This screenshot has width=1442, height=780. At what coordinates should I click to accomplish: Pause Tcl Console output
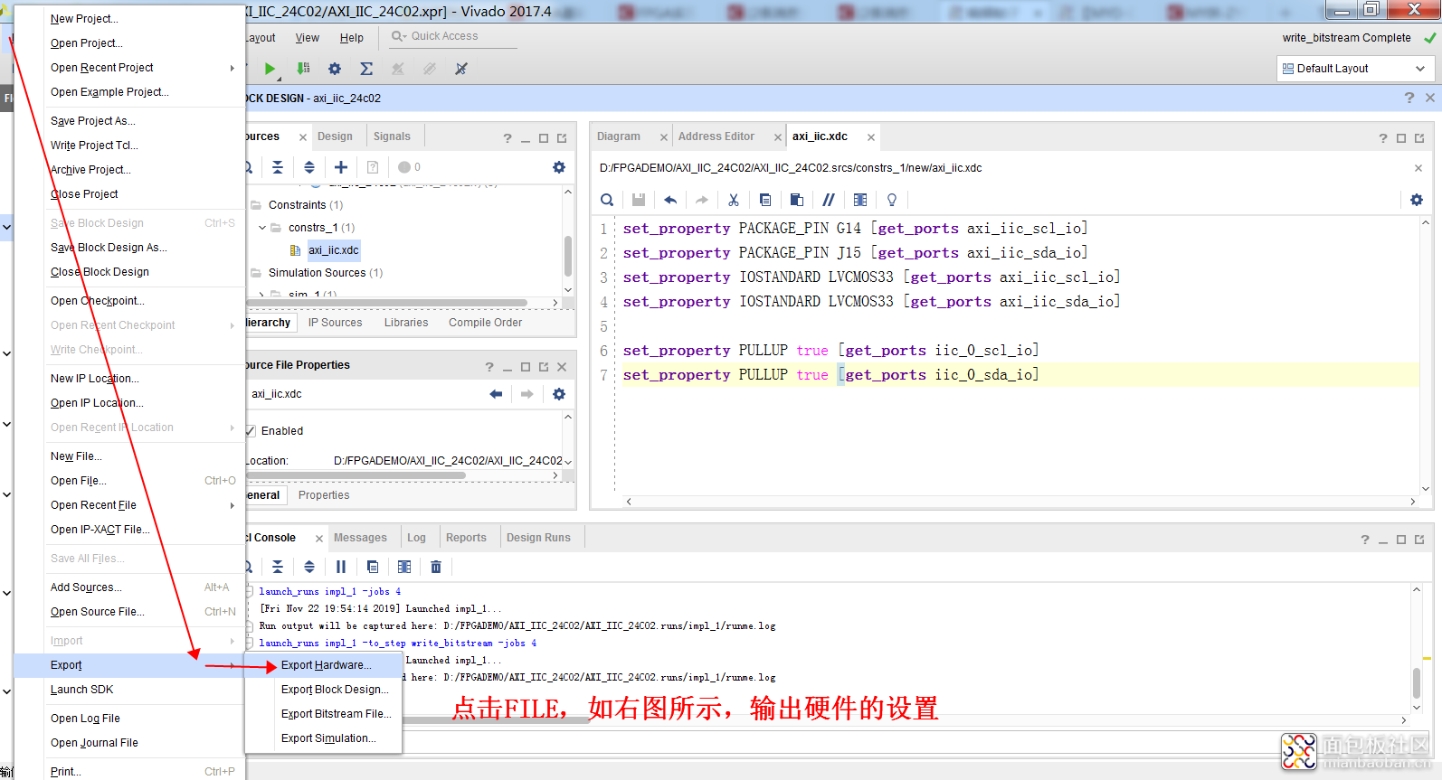coord(341,567)
